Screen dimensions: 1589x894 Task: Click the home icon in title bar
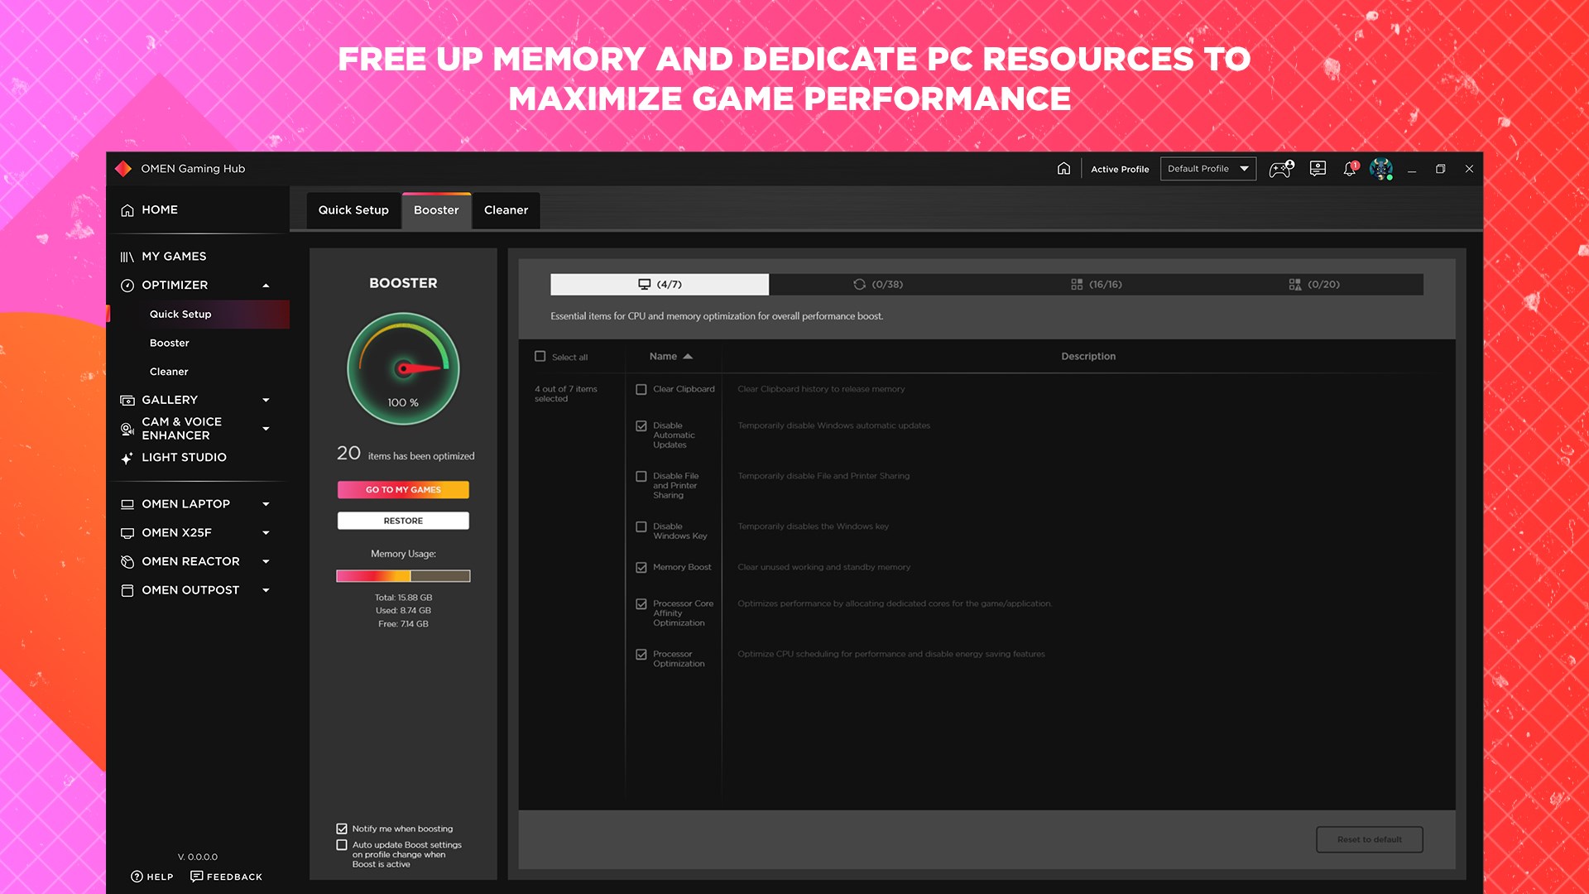tap(1063, 169)
